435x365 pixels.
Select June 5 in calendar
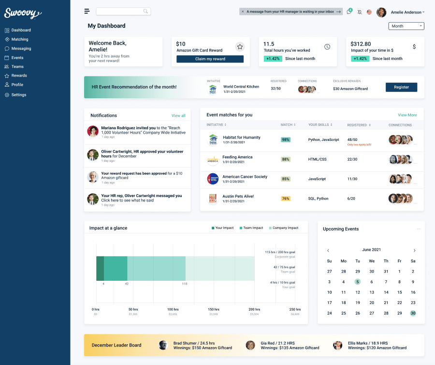click(358, 282)
